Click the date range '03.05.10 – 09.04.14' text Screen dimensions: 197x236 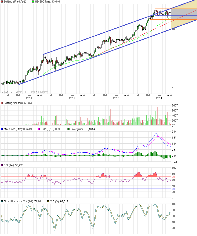(x=14, y=92)
